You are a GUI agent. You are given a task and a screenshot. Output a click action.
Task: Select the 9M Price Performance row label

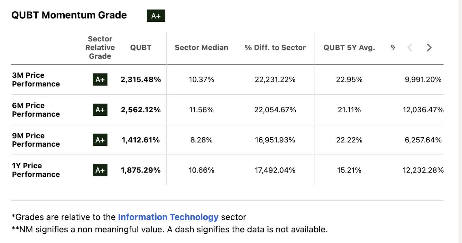pyautogui.click(x=36, y=140)
